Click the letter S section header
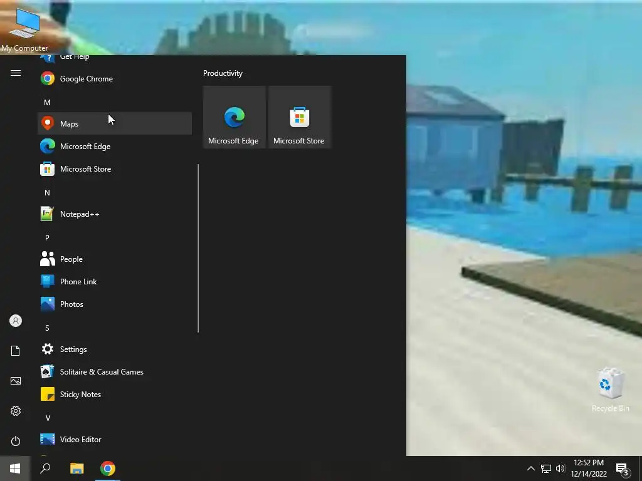Screen dimensions: 642x481 point(47,328)
